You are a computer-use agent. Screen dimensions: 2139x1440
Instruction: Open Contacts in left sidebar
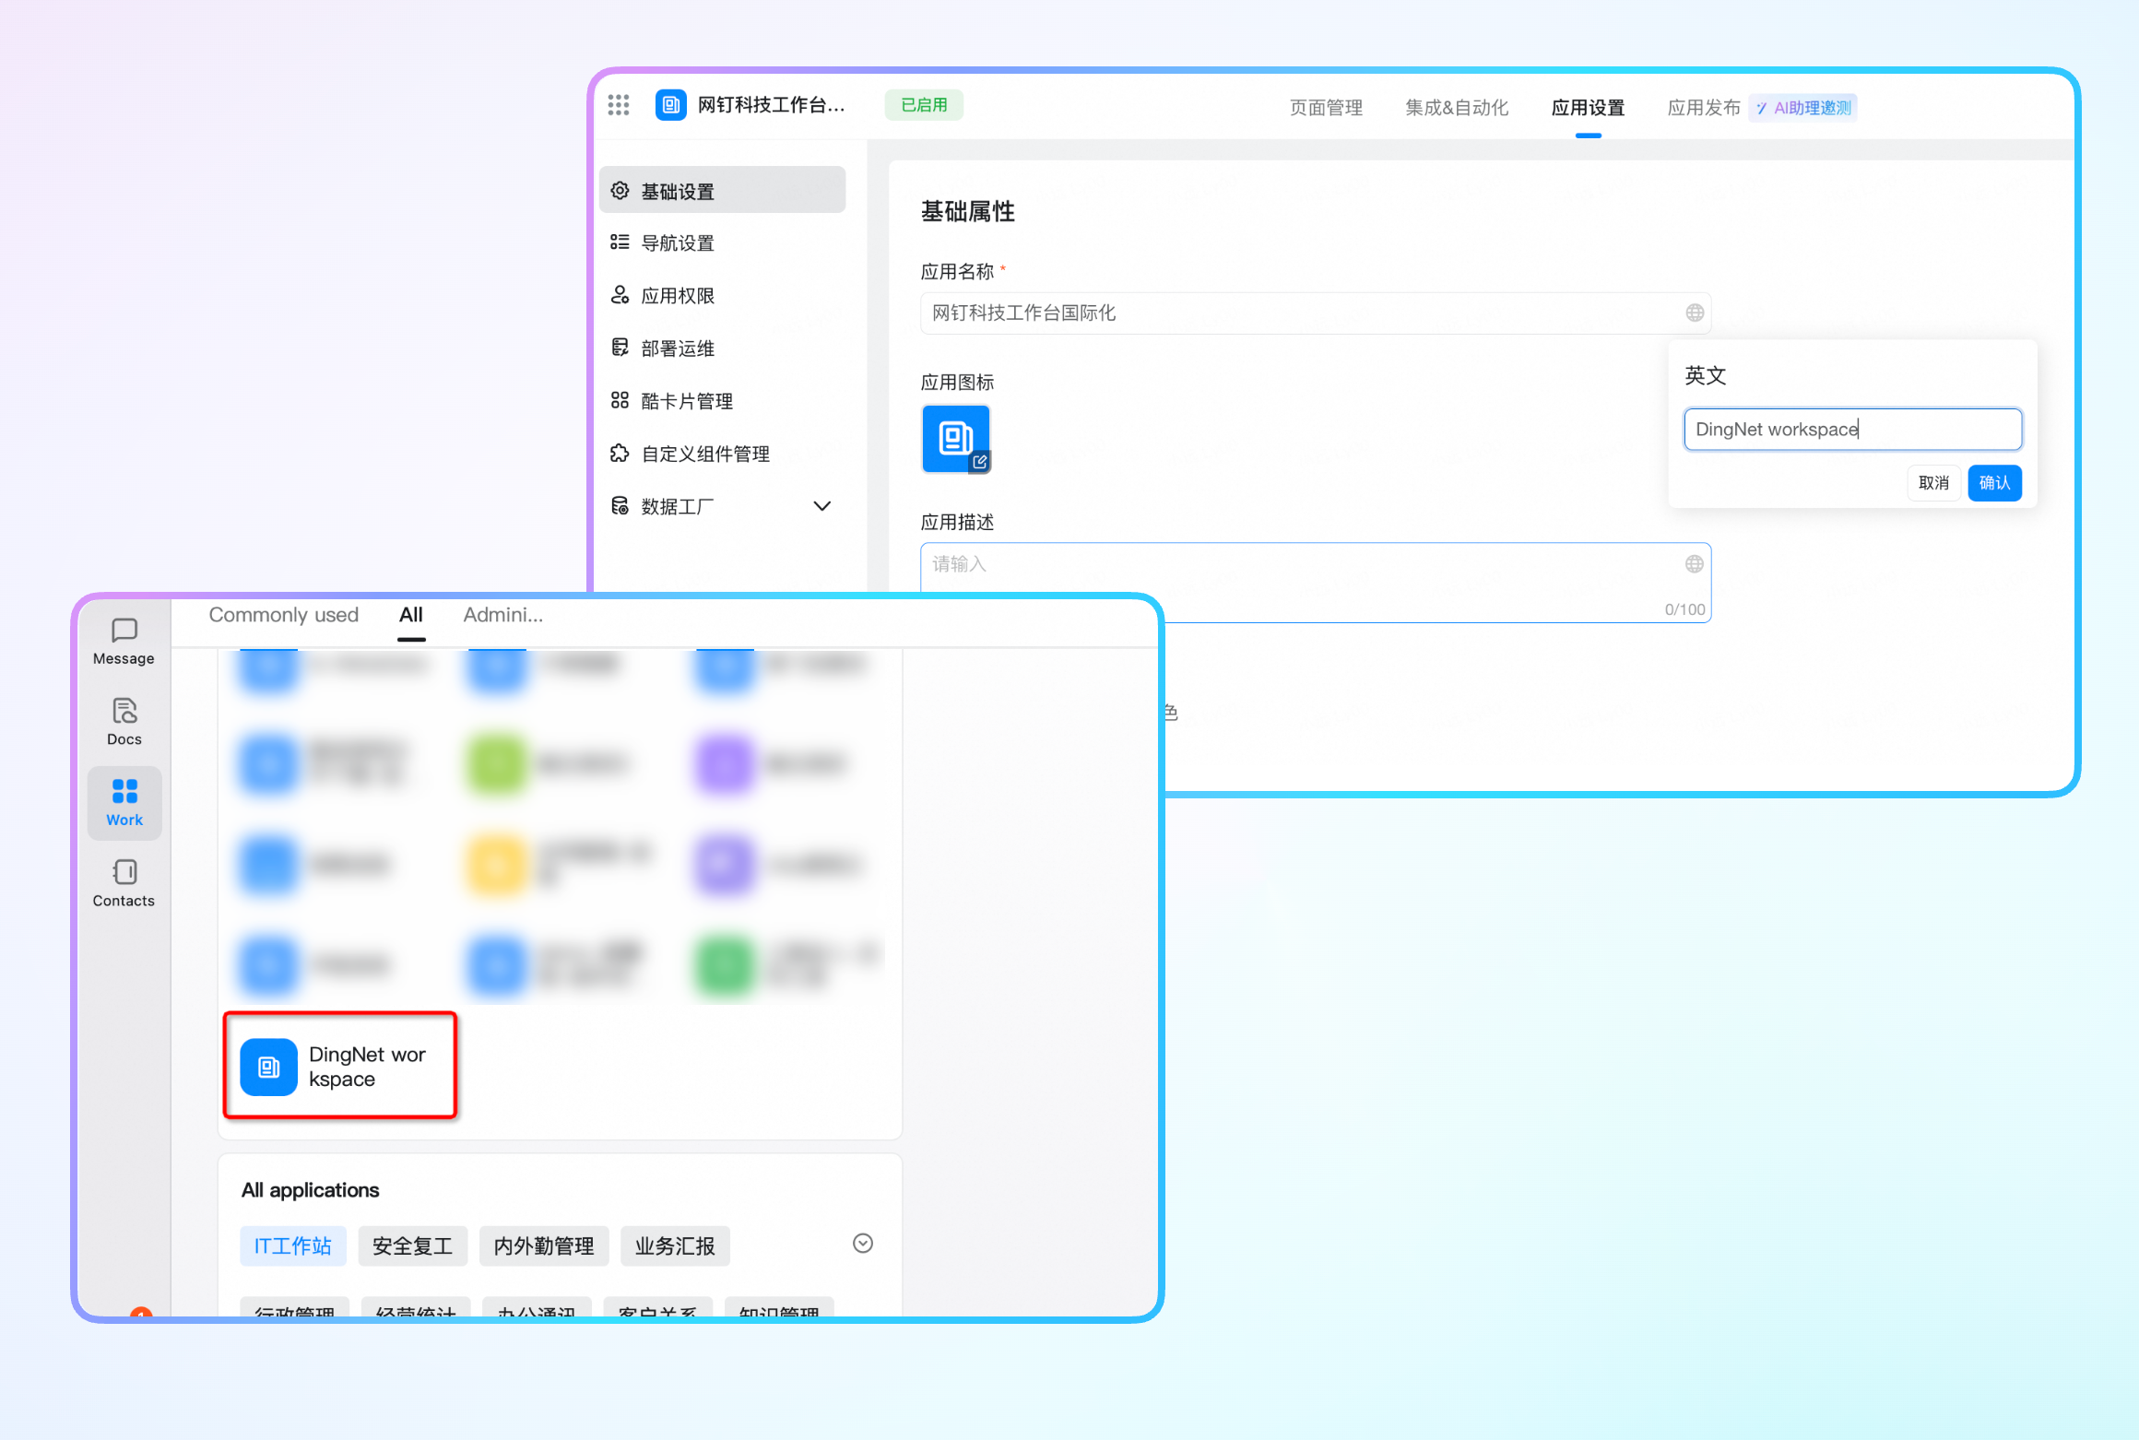(x=124, y=883)
